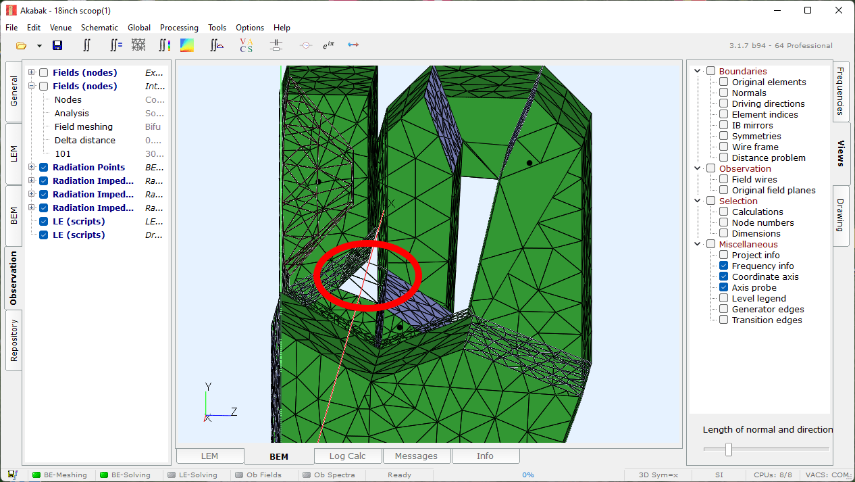855x482 pixels.
Task: Collapse the Miscellaneous tree group
Action: coord(698,244)
